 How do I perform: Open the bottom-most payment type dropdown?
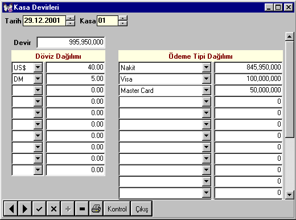[x=207, y=193]
